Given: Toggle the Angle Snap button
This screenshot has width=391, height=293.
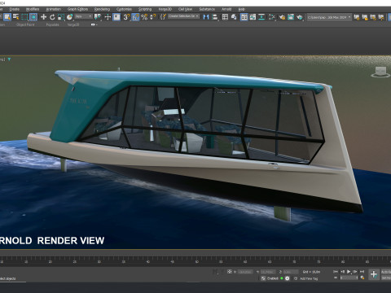Looking at the screenshot, I should coord(135,17).
